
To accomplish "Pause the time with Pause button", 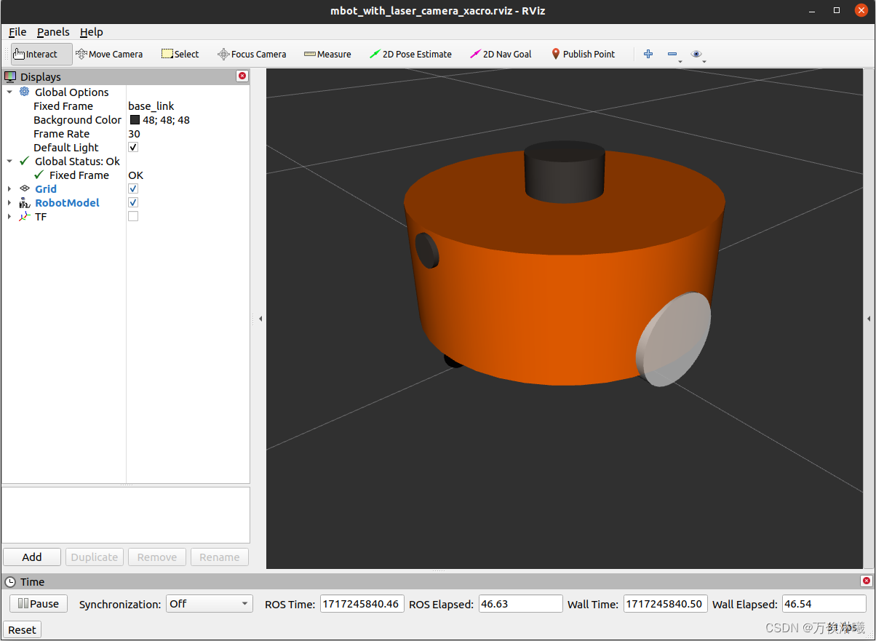I will point(39,603).
